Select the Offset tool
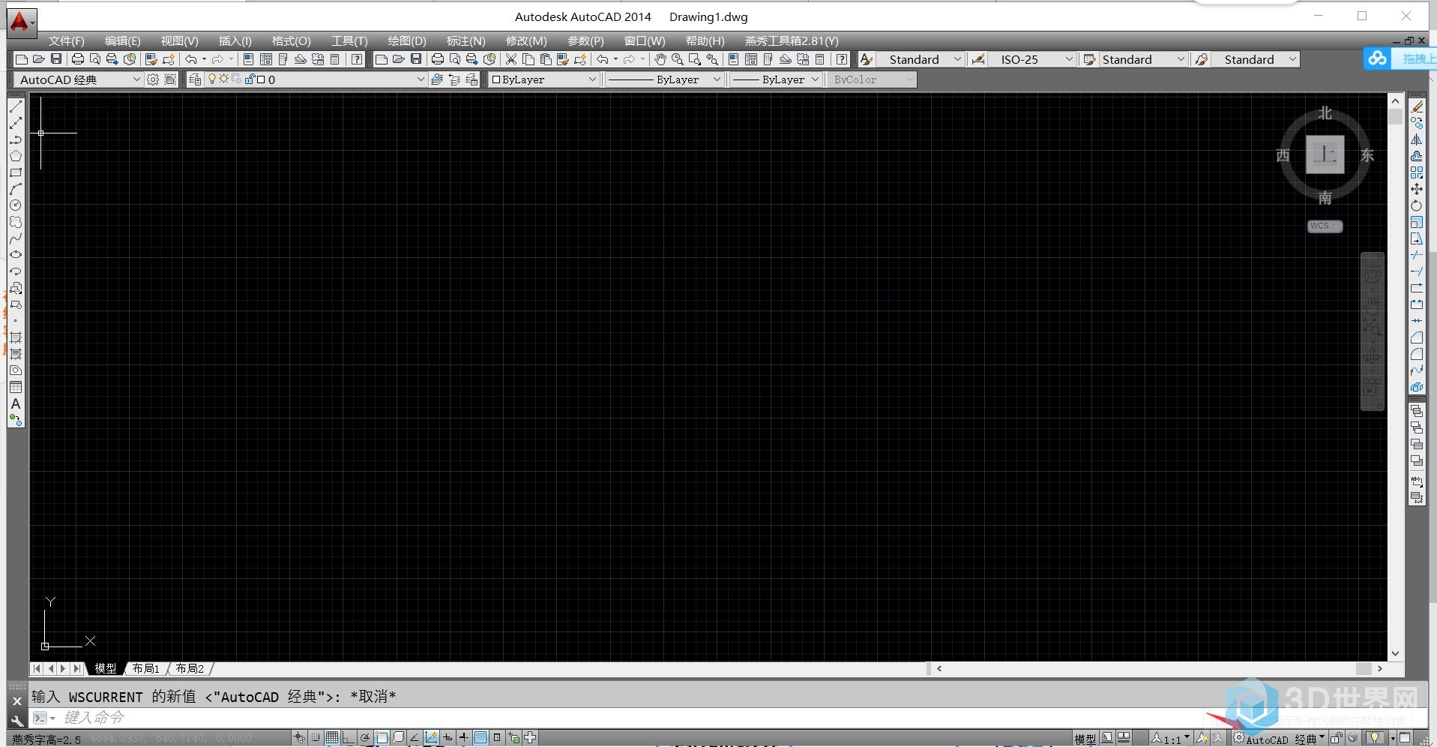This screenshot has height=747, width=1437. click(x=1417, y=156)
